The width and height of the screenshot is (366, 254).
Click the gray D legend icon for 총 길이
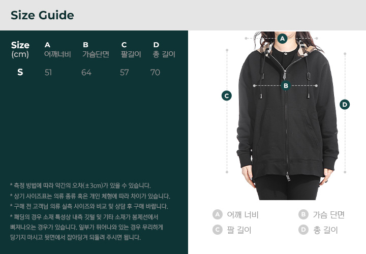coord(303,230)
